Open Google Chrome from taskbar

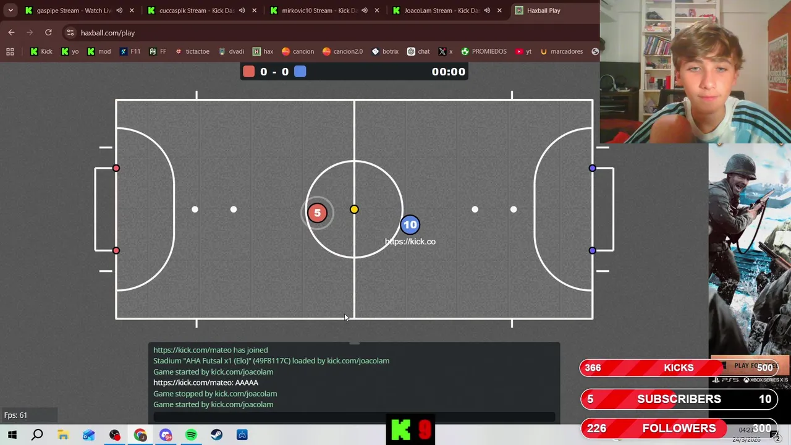(140, 435)
